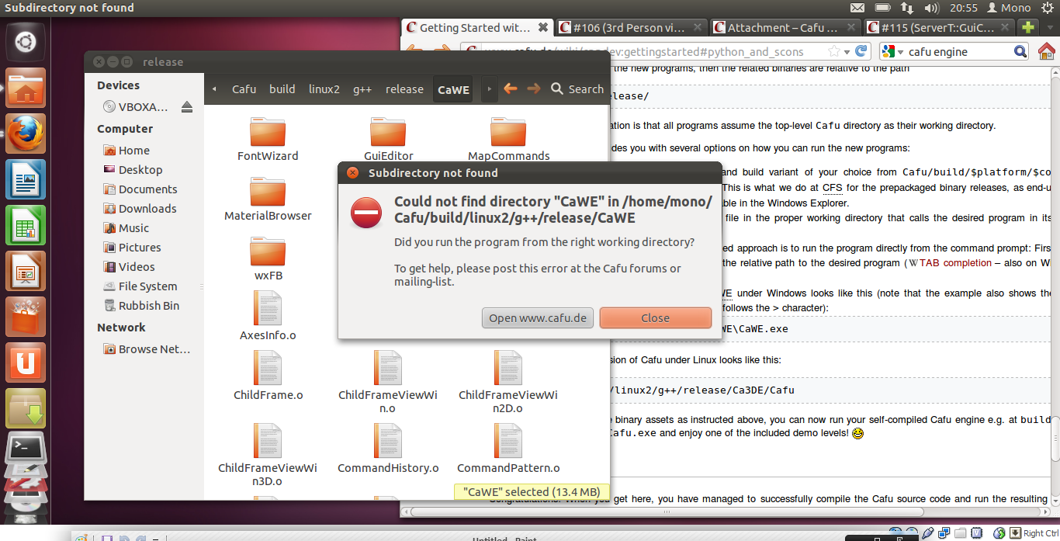This screenshot has width=1060, height=541.
Task: Open Rubbish Bin in the sidebar
Action: click(x=143, y=306)
